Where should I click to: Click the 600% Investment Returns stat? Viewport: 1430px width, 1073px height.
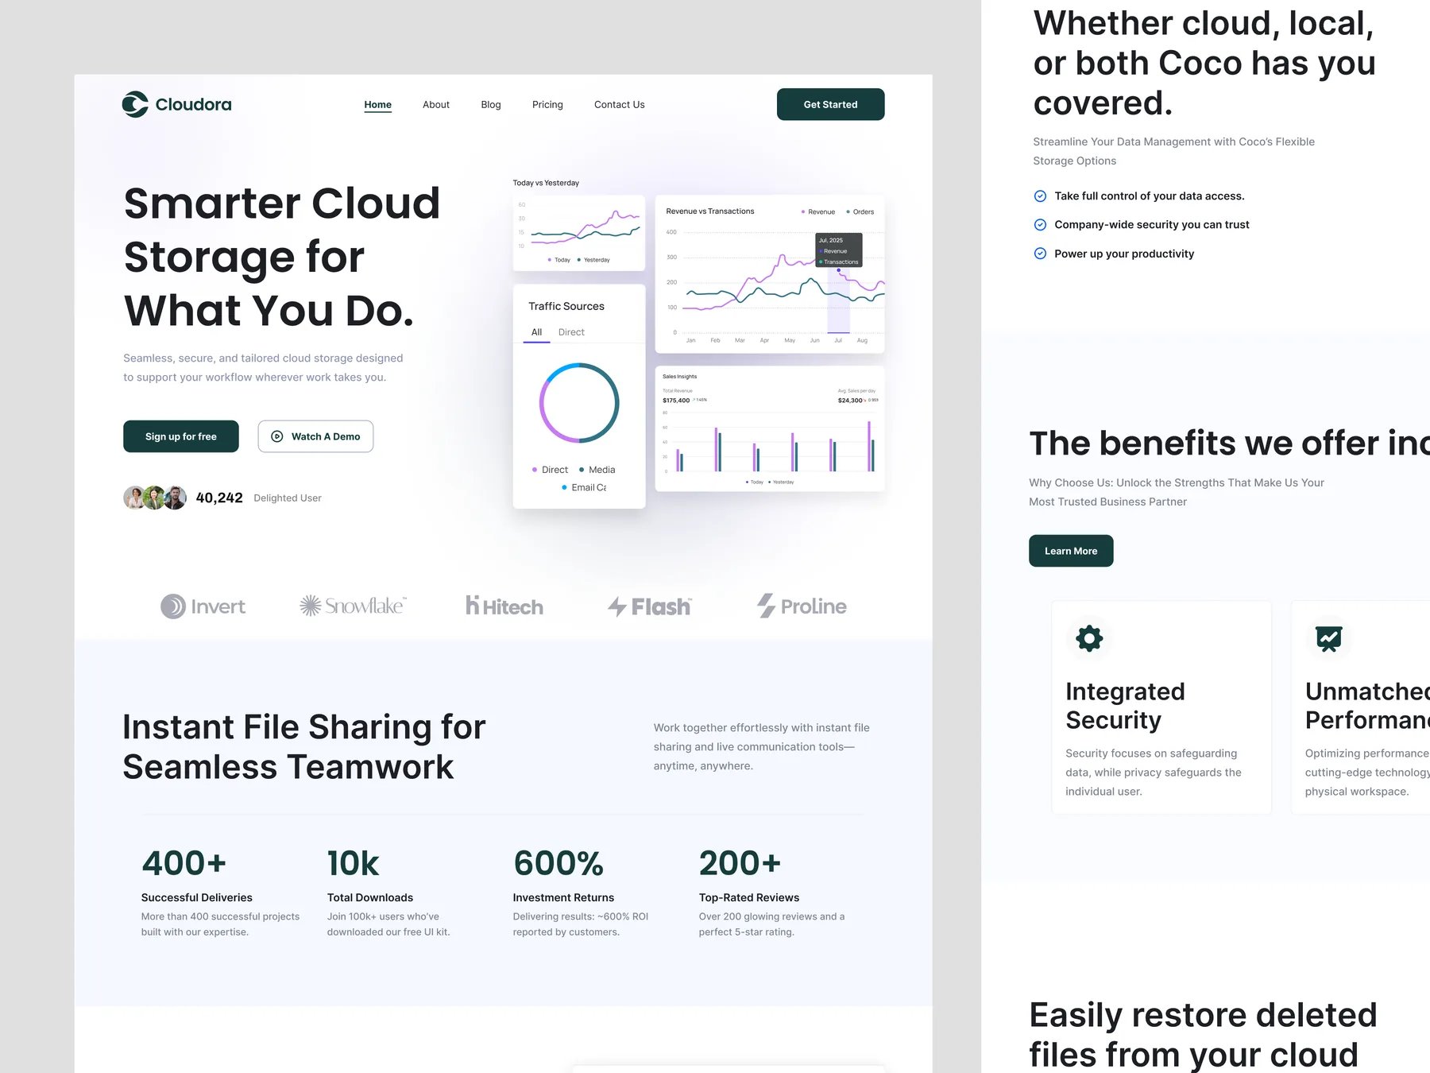[x=582, y=893]
